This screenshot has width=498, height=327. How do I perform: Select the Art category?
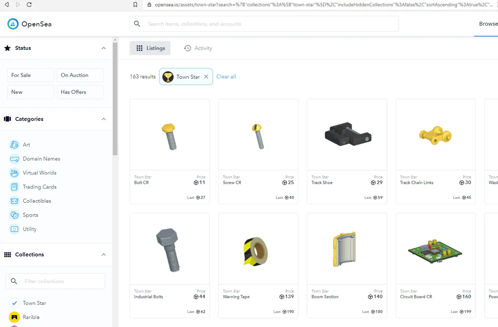click(26, 145)
